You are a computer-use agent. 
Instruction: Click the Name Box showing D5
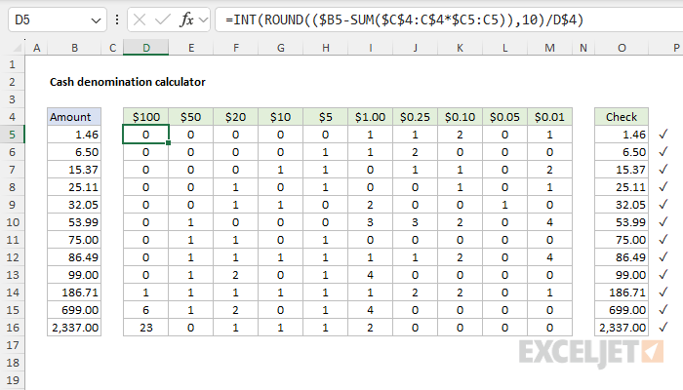pyautogui.click(x=57, y=19)
